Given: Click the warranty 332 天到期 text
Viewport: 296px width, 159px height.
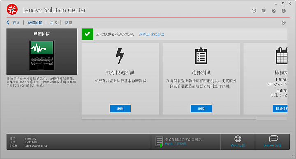Looking at the screenshot, I should pos(184,140).
